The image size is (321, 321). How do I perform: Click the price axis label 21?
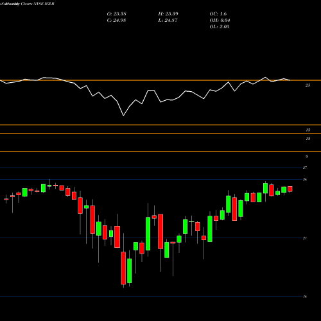point(305,238)
